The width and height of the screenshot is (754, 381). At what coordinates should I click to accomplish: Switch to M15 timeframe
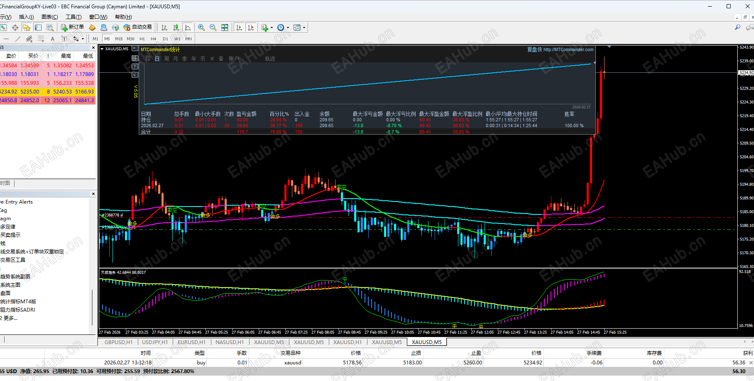[119, 39]
